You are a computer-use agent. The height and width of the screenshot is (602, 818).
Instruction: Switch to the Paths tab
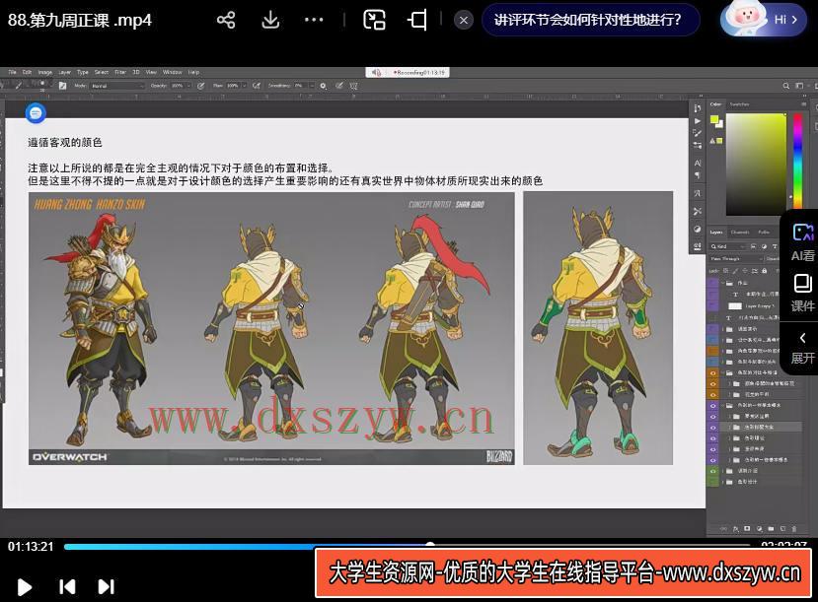click(x=764, y=233)
